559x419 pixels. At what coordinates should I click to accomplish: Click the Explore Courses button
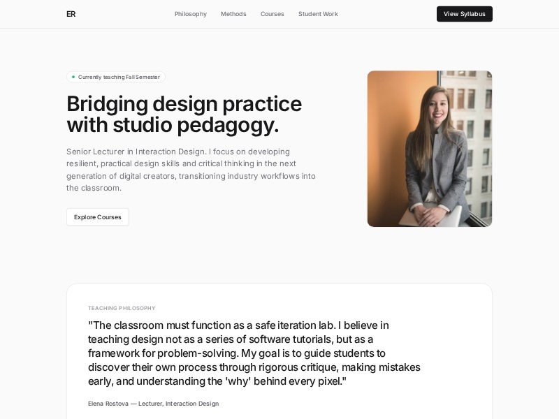click(98, 217)
